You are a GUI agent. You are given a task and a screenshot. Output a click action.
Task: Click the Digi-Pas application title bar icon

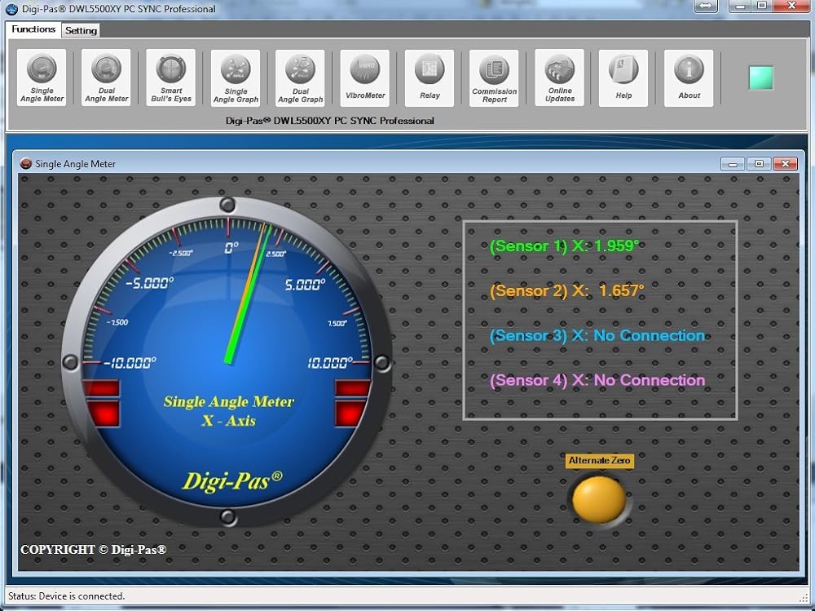pos(11,8)
